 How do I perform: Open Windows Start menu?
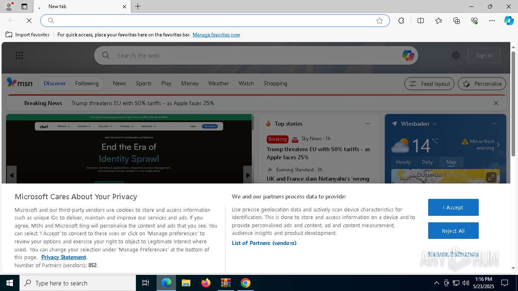[x=10, y=283]
